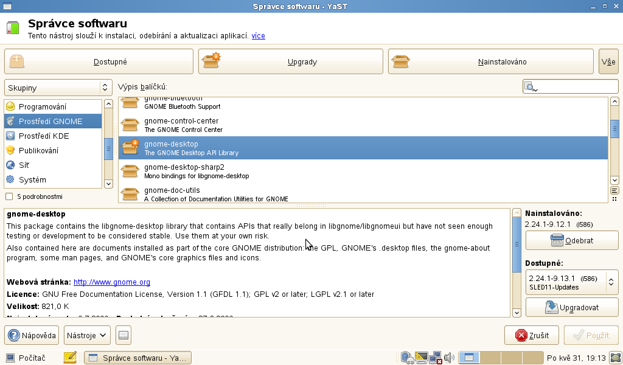
Task: Click the Systém gear icon
Action: click(10, 179)
